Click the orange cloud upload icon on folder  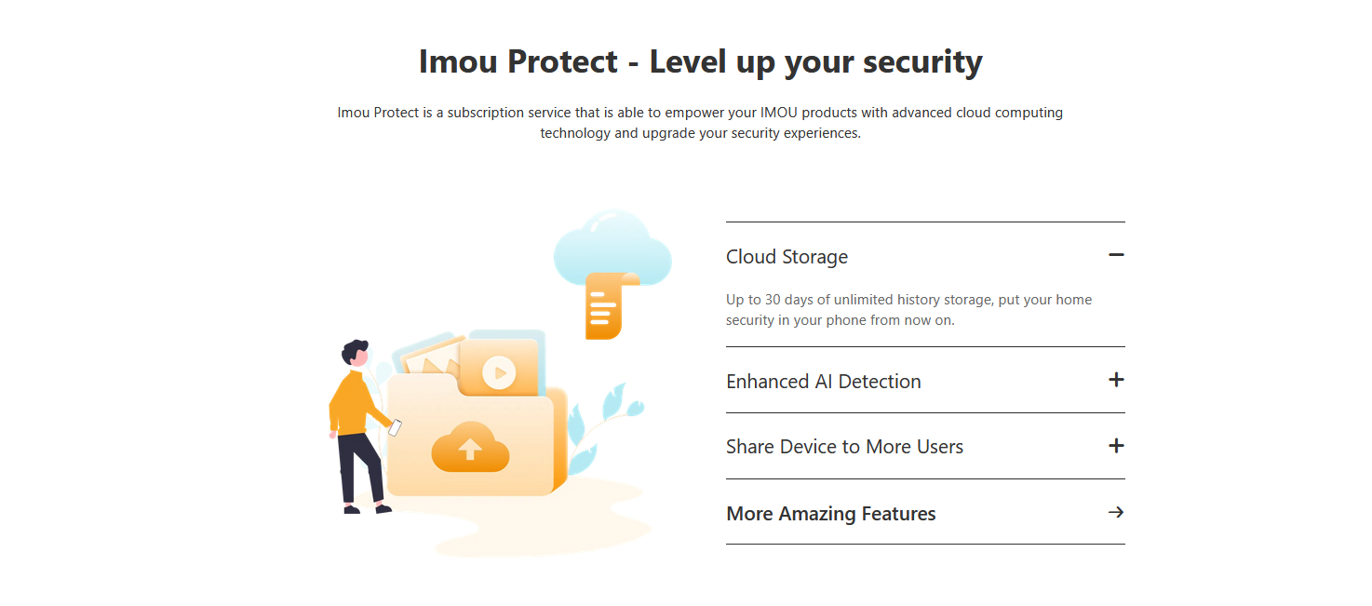coord(470,447)
